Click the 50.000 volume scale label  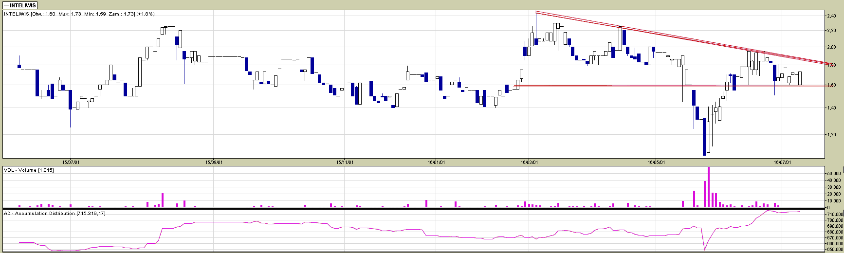[834, 174]
